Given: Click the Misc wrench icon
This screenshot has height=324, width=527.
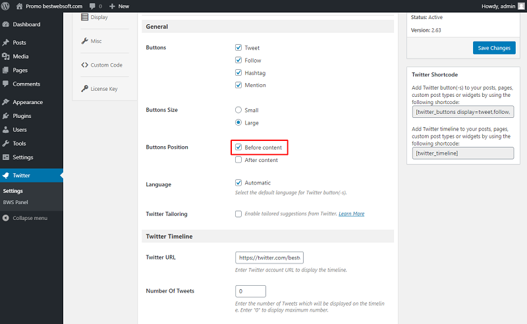Looking at the screenshot, I should (x=85, y=41).
